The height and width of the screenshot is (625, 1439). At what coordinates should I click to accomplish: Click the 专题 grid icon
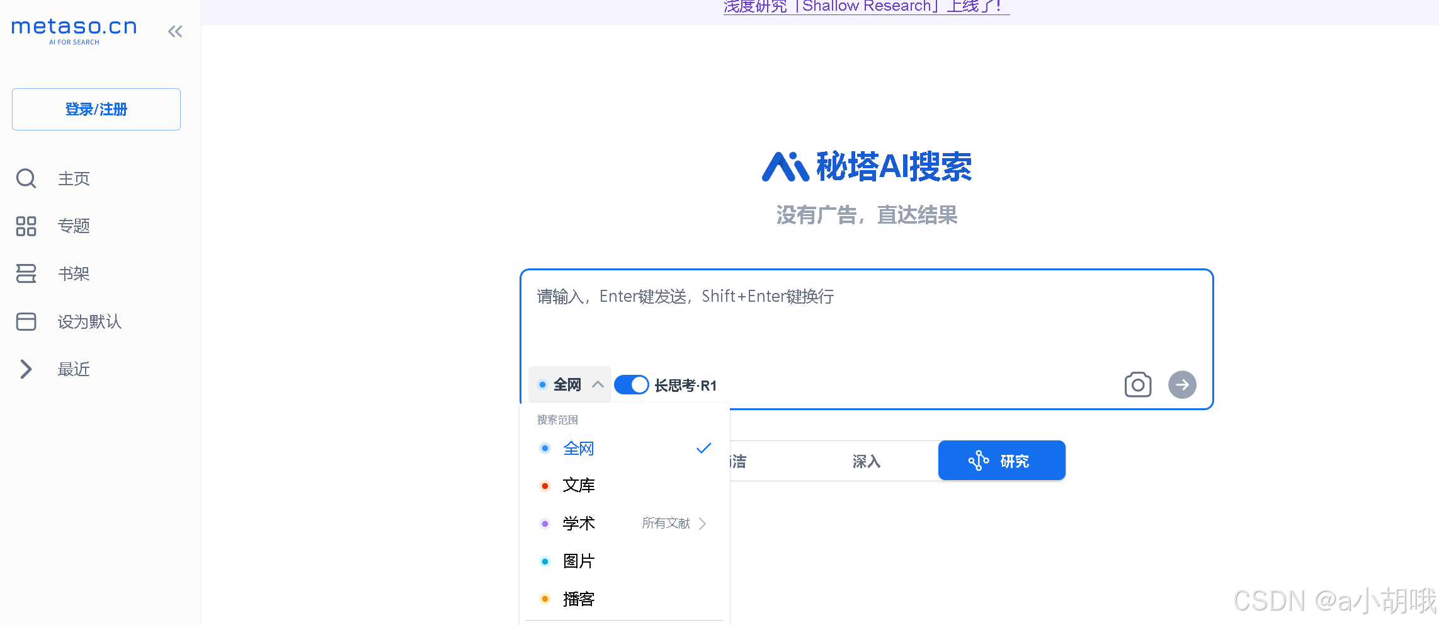pyautogui.click(x=26, y=226)
